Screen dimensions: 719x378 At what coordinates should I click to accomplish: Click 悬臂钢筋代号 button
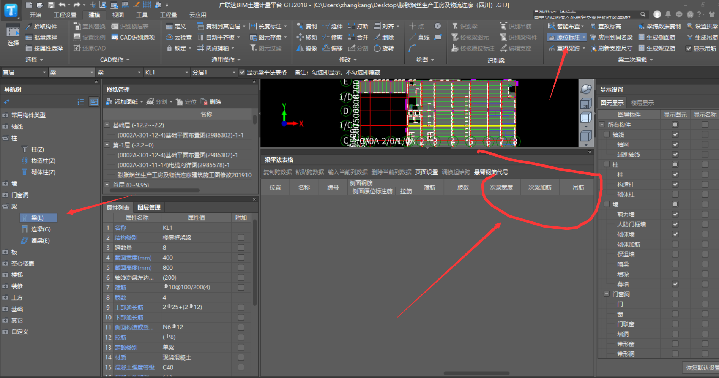click(490, 172)
